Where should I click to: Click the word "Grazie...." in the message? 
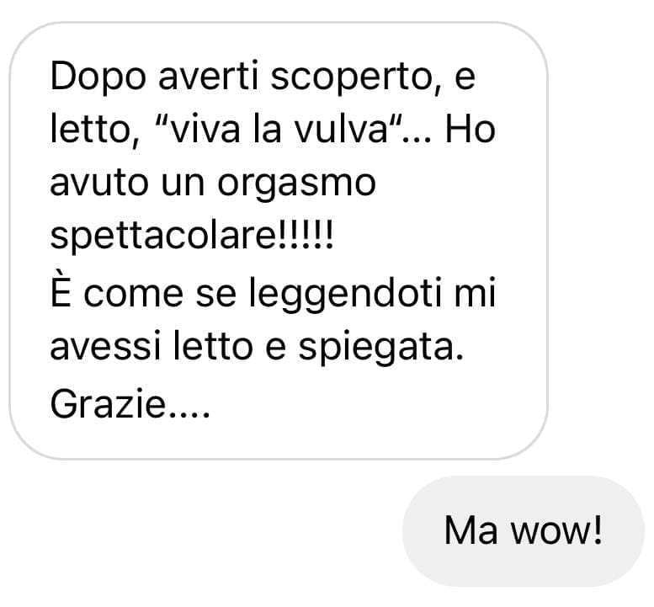[130, 403]
